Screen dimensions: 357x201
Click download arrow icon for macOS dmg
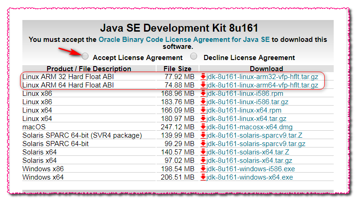click(203, 127)
